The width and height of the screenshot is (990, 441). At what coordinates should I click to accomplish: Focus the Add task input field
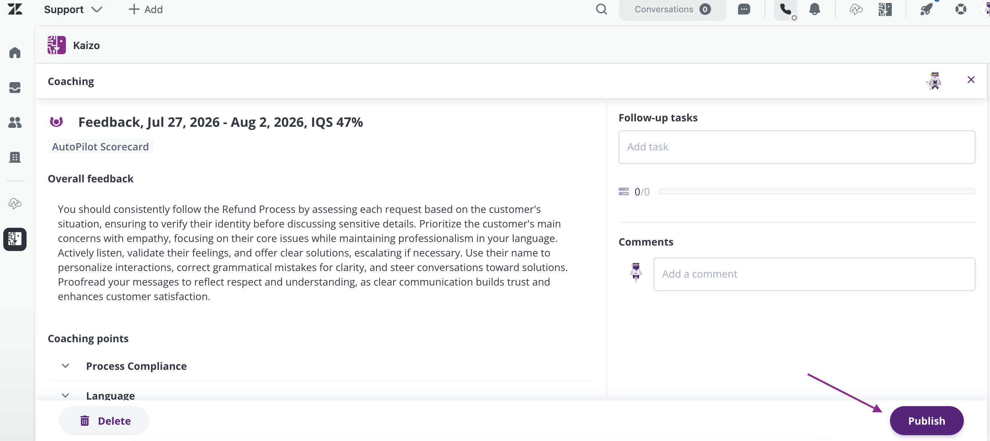(x=797, y=147)
